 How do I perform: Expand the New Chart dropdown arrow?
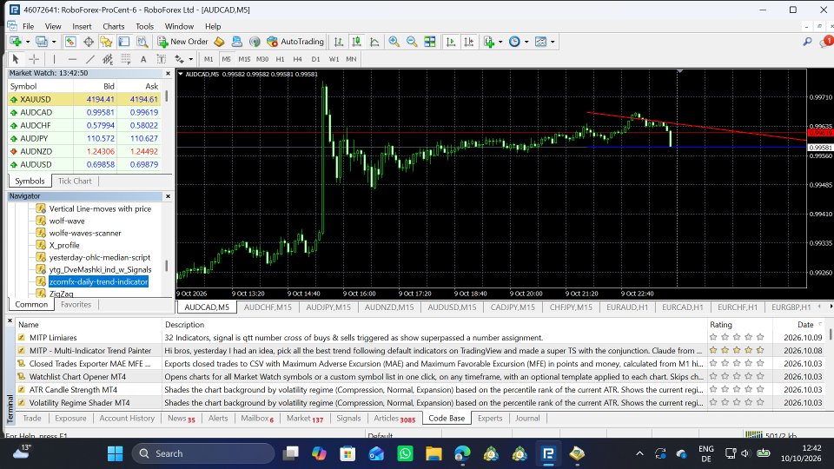[x=28, y=42]
